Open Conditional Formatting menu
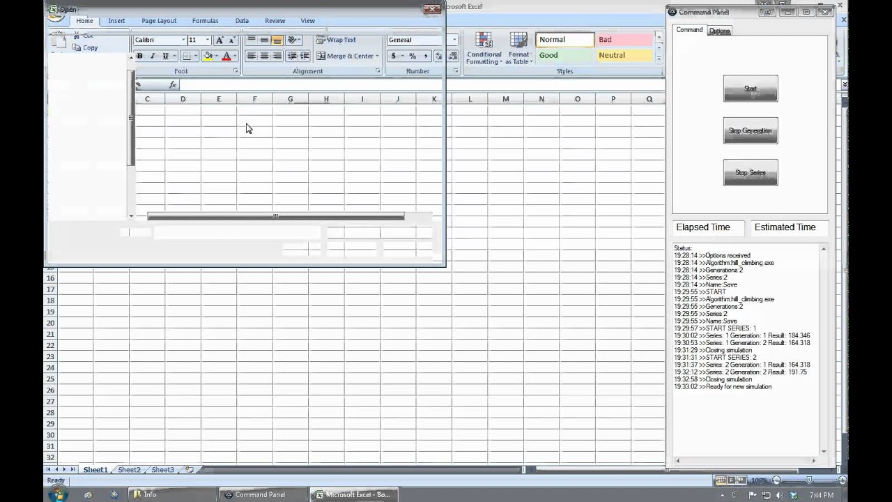 coord(484,49)
